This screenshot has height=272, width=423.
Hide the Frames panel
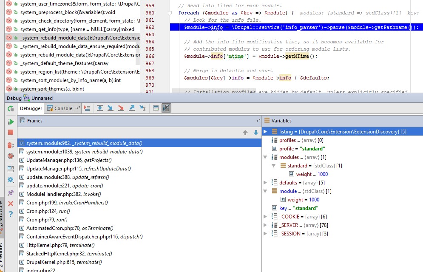click(x=258, y=121)
